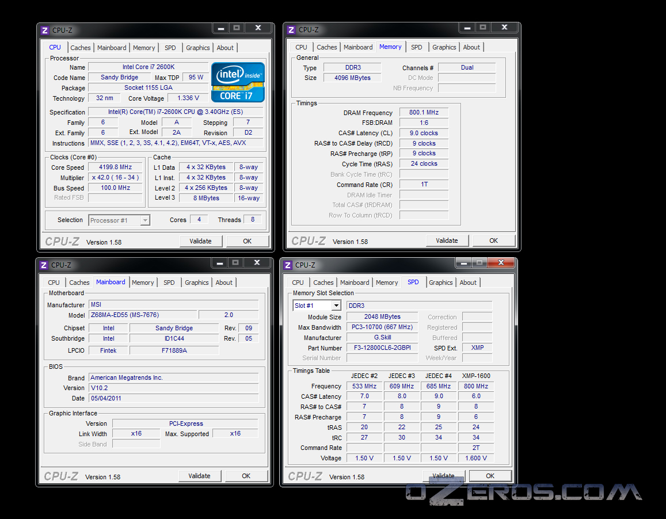Screen dimensions: 666x519
Task: Click the BIOS brand American Megatrends Inc.
Action: tap(174, 377)
